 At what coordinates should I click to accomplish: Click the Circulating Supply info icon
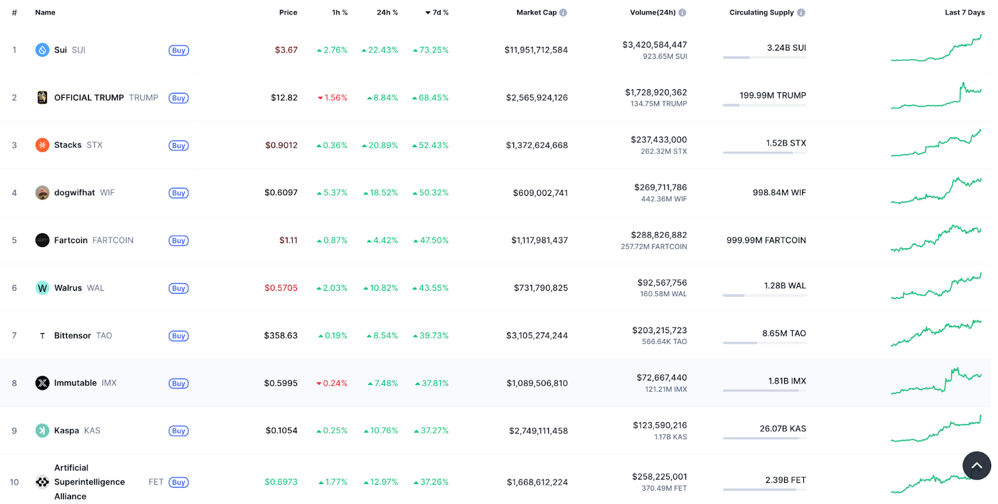[x=801, y=12]
